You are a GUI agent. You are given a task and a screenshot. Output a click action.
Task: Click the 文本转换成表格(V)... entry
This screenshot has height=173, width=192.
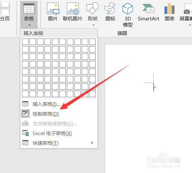pyautogui.click(x=59, y=123)
